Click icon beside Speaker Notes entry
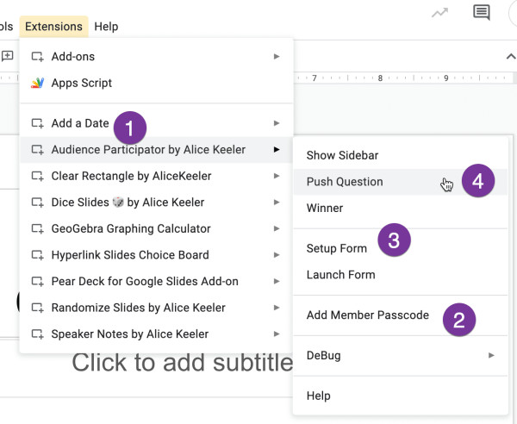 37,334
